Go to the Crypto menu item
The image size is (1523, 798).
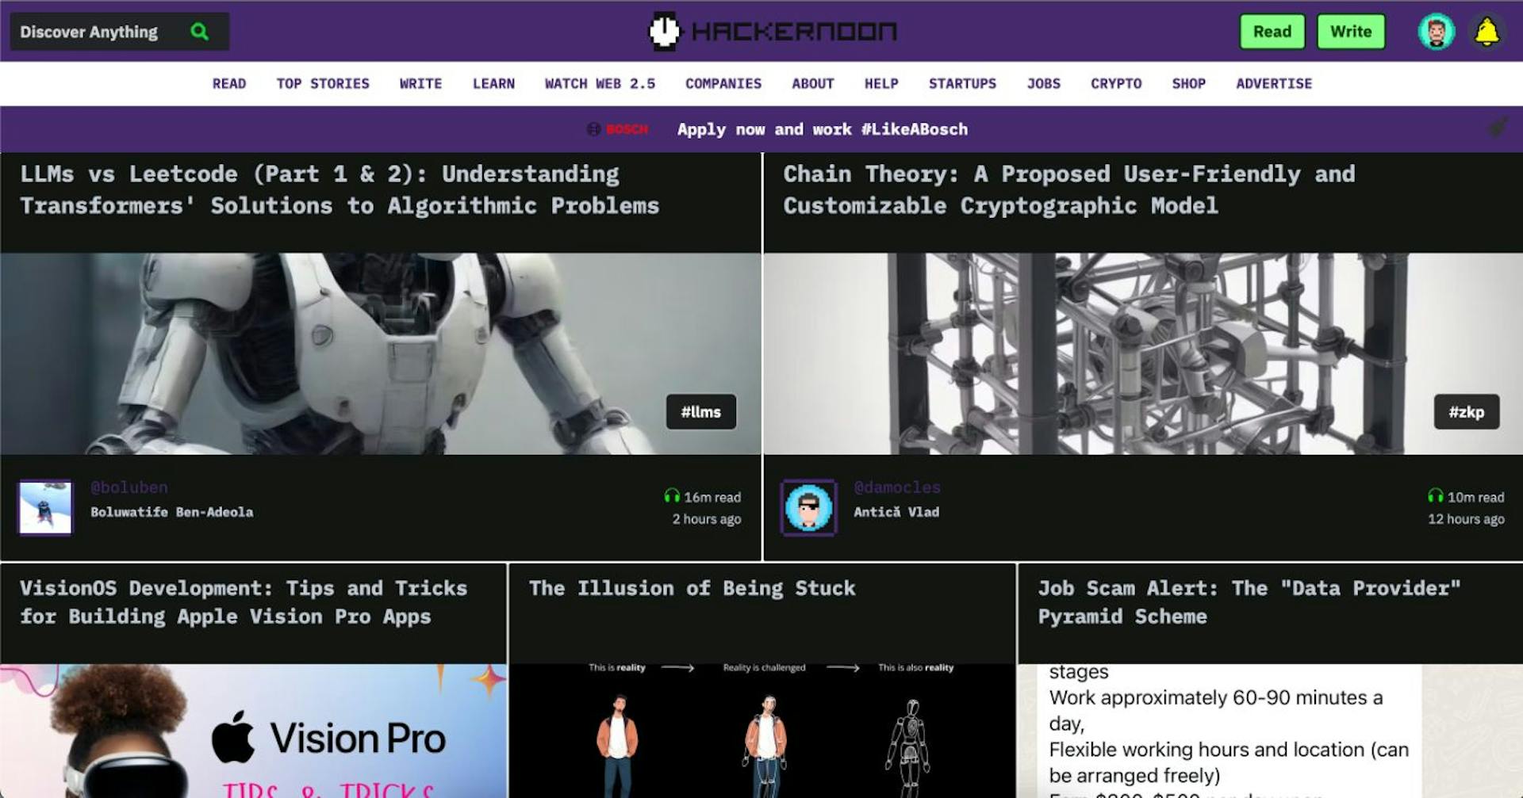(x=1115, y=84)
